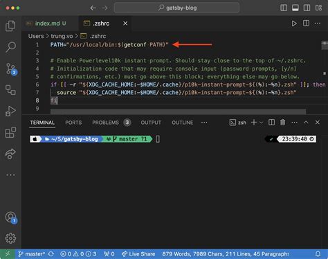The height and width of the screenshot is (259, 328).
Task: Start Live Share from status bar
Action: (x=138, y=254)
